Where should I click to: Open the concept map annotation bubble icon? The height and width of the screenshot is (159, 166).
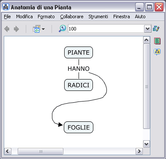point(157,52)
